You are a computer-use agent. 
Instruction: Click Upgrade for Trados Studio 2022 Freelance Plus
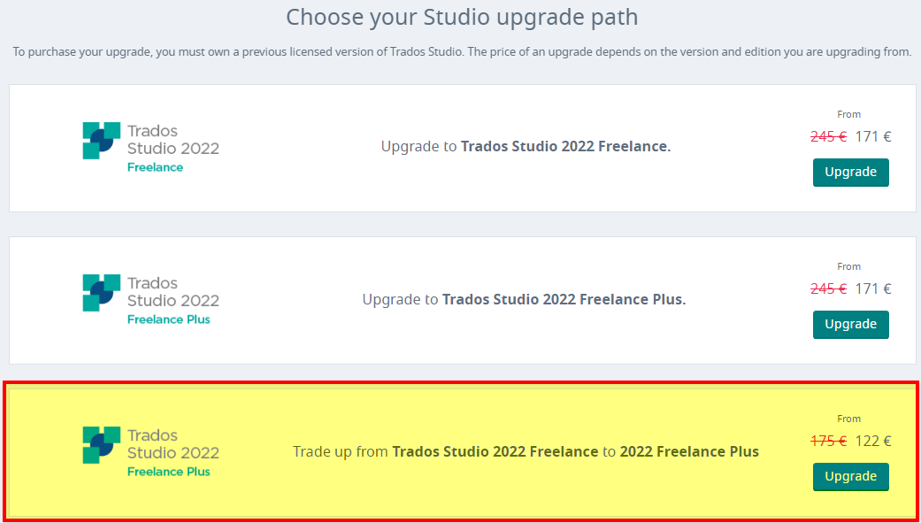coord(850,324)
